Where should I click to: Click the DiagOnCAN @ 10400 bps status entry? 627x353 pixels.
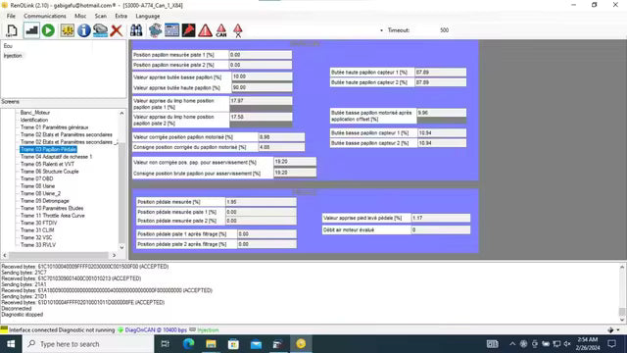tap(153, 330)
